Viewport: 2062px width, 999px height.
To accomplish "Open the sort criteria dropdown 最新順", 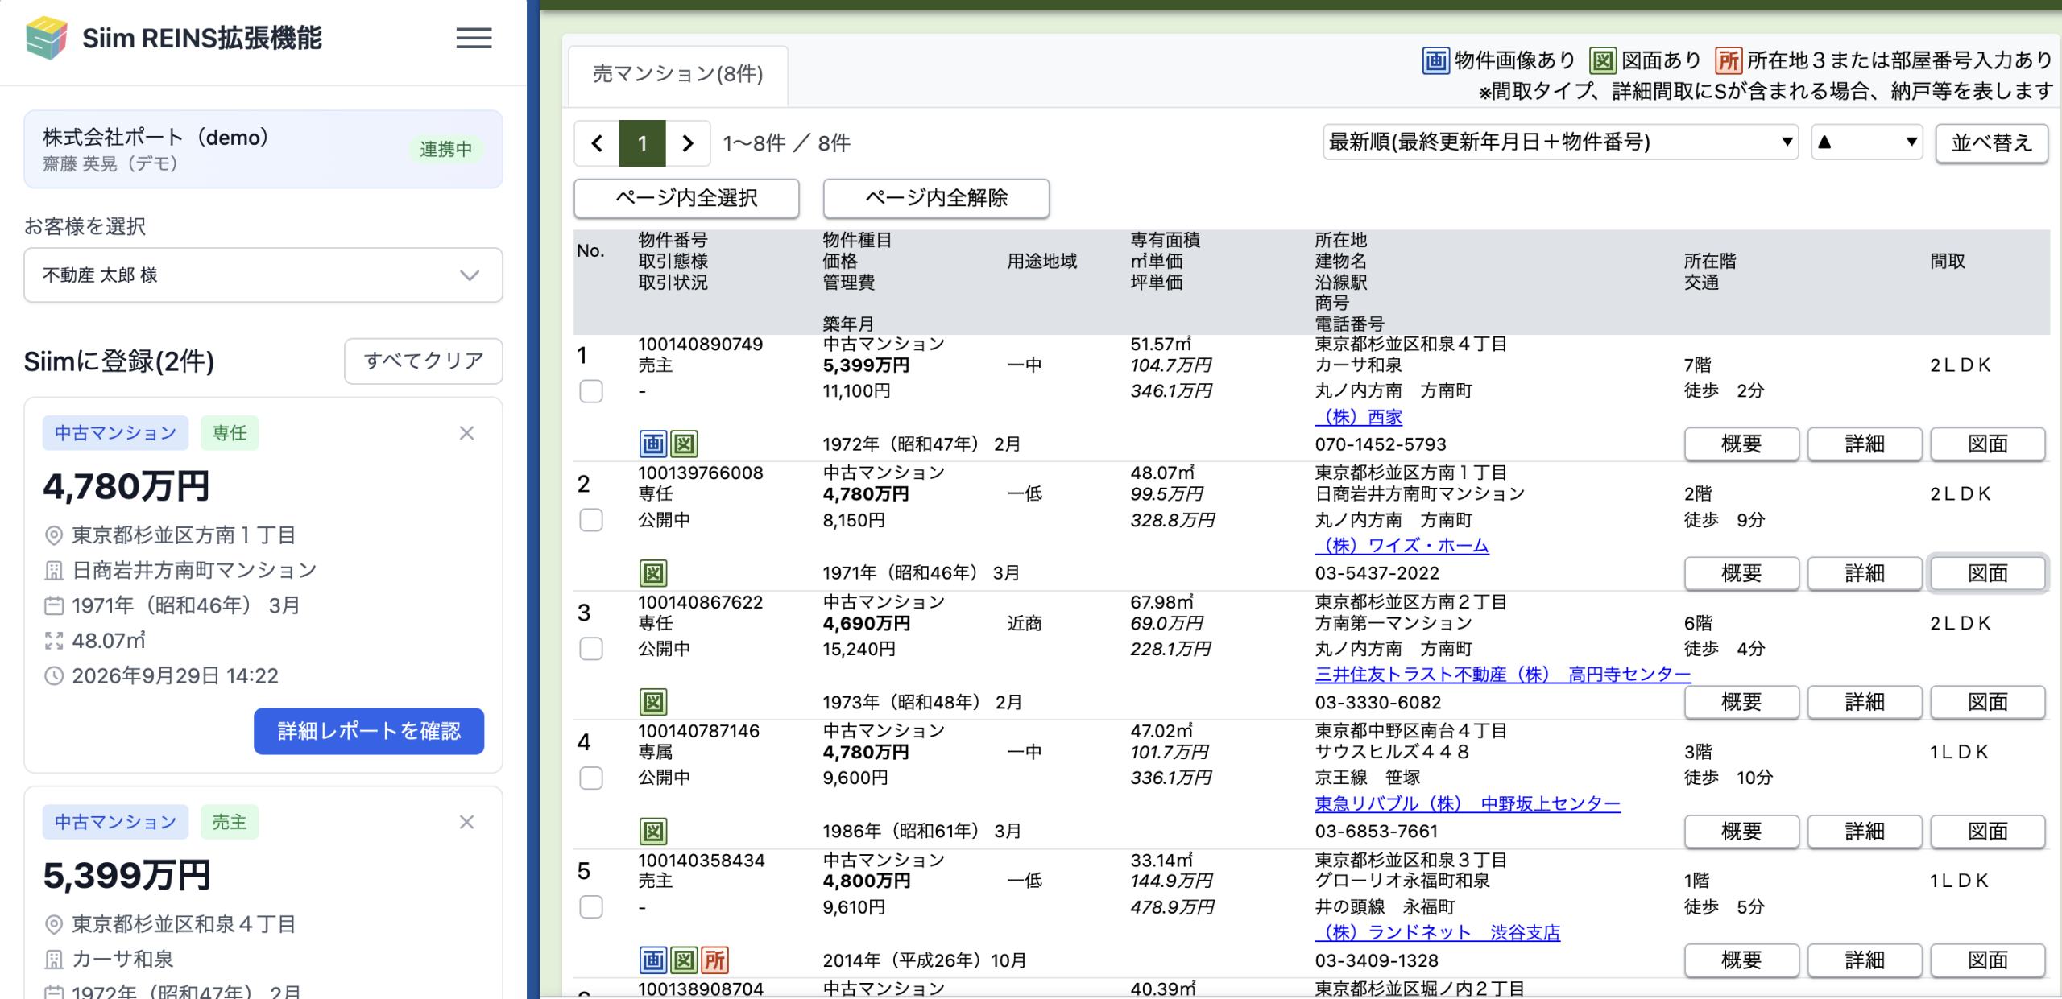I will (x=1560, y=142).
